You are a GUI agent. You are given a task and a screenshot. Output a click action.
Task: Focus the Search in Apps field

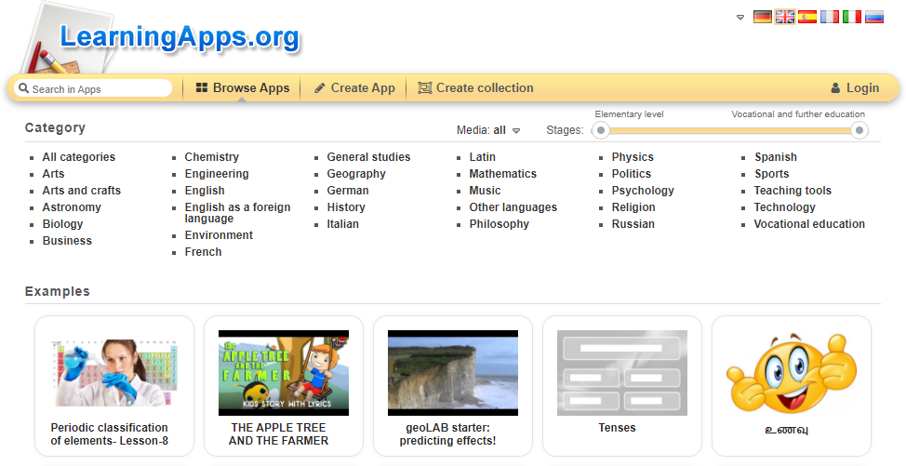point(93,88)
